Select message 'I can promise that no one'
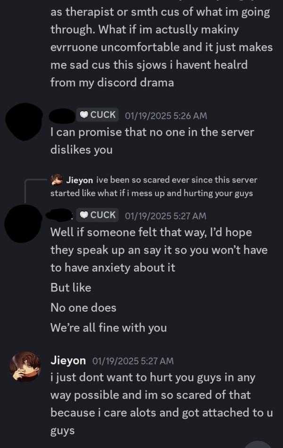This screenshot has width=283, height=448. [152, 141]
